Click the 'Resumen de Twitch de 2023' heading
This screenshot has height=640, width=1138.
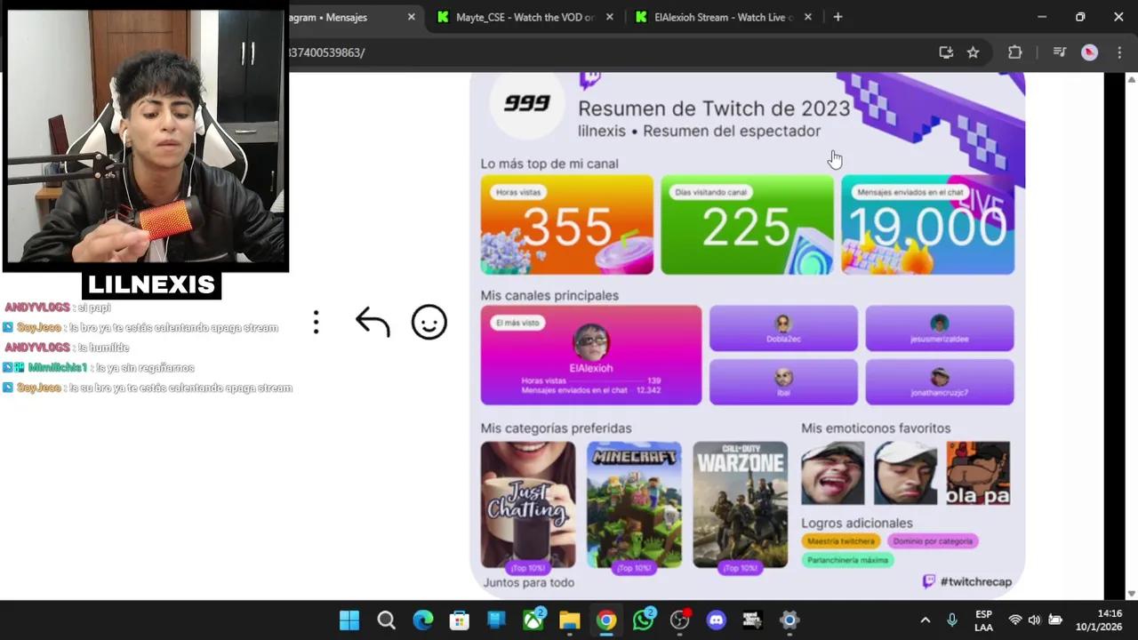coord(714,108)
